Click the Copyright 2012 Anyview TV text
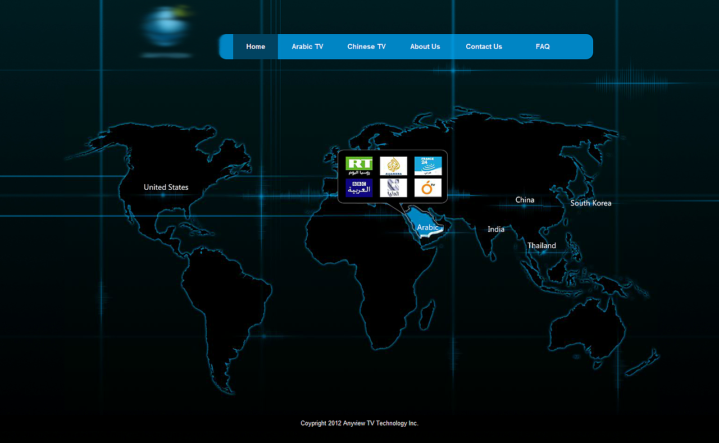The width and height of the screenshot is (719, 443). coord(359,423)
